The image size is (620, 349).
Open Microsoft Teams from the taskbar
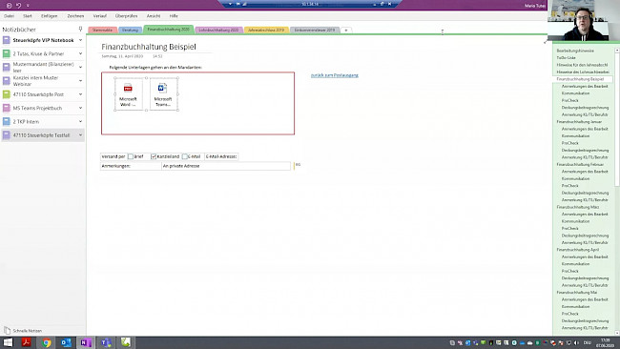click(106, 342)
